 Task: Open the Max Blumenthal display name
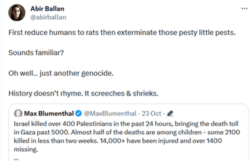coord(49,113)
